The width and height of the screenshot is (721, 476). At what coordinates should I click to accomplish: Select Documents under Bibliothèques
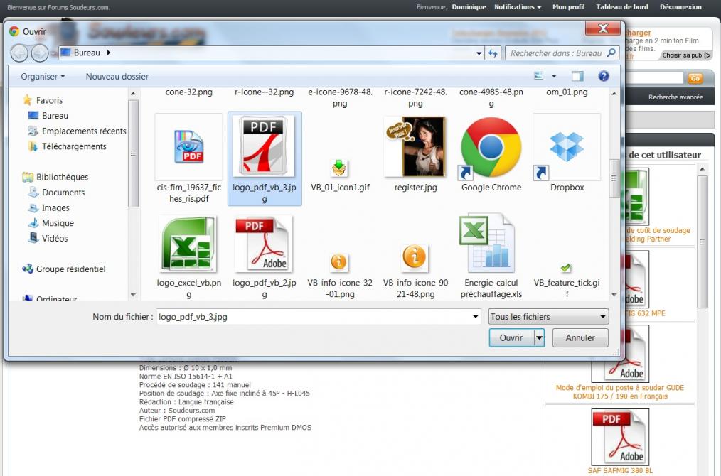pyautogui.click(x=63, y=193)
